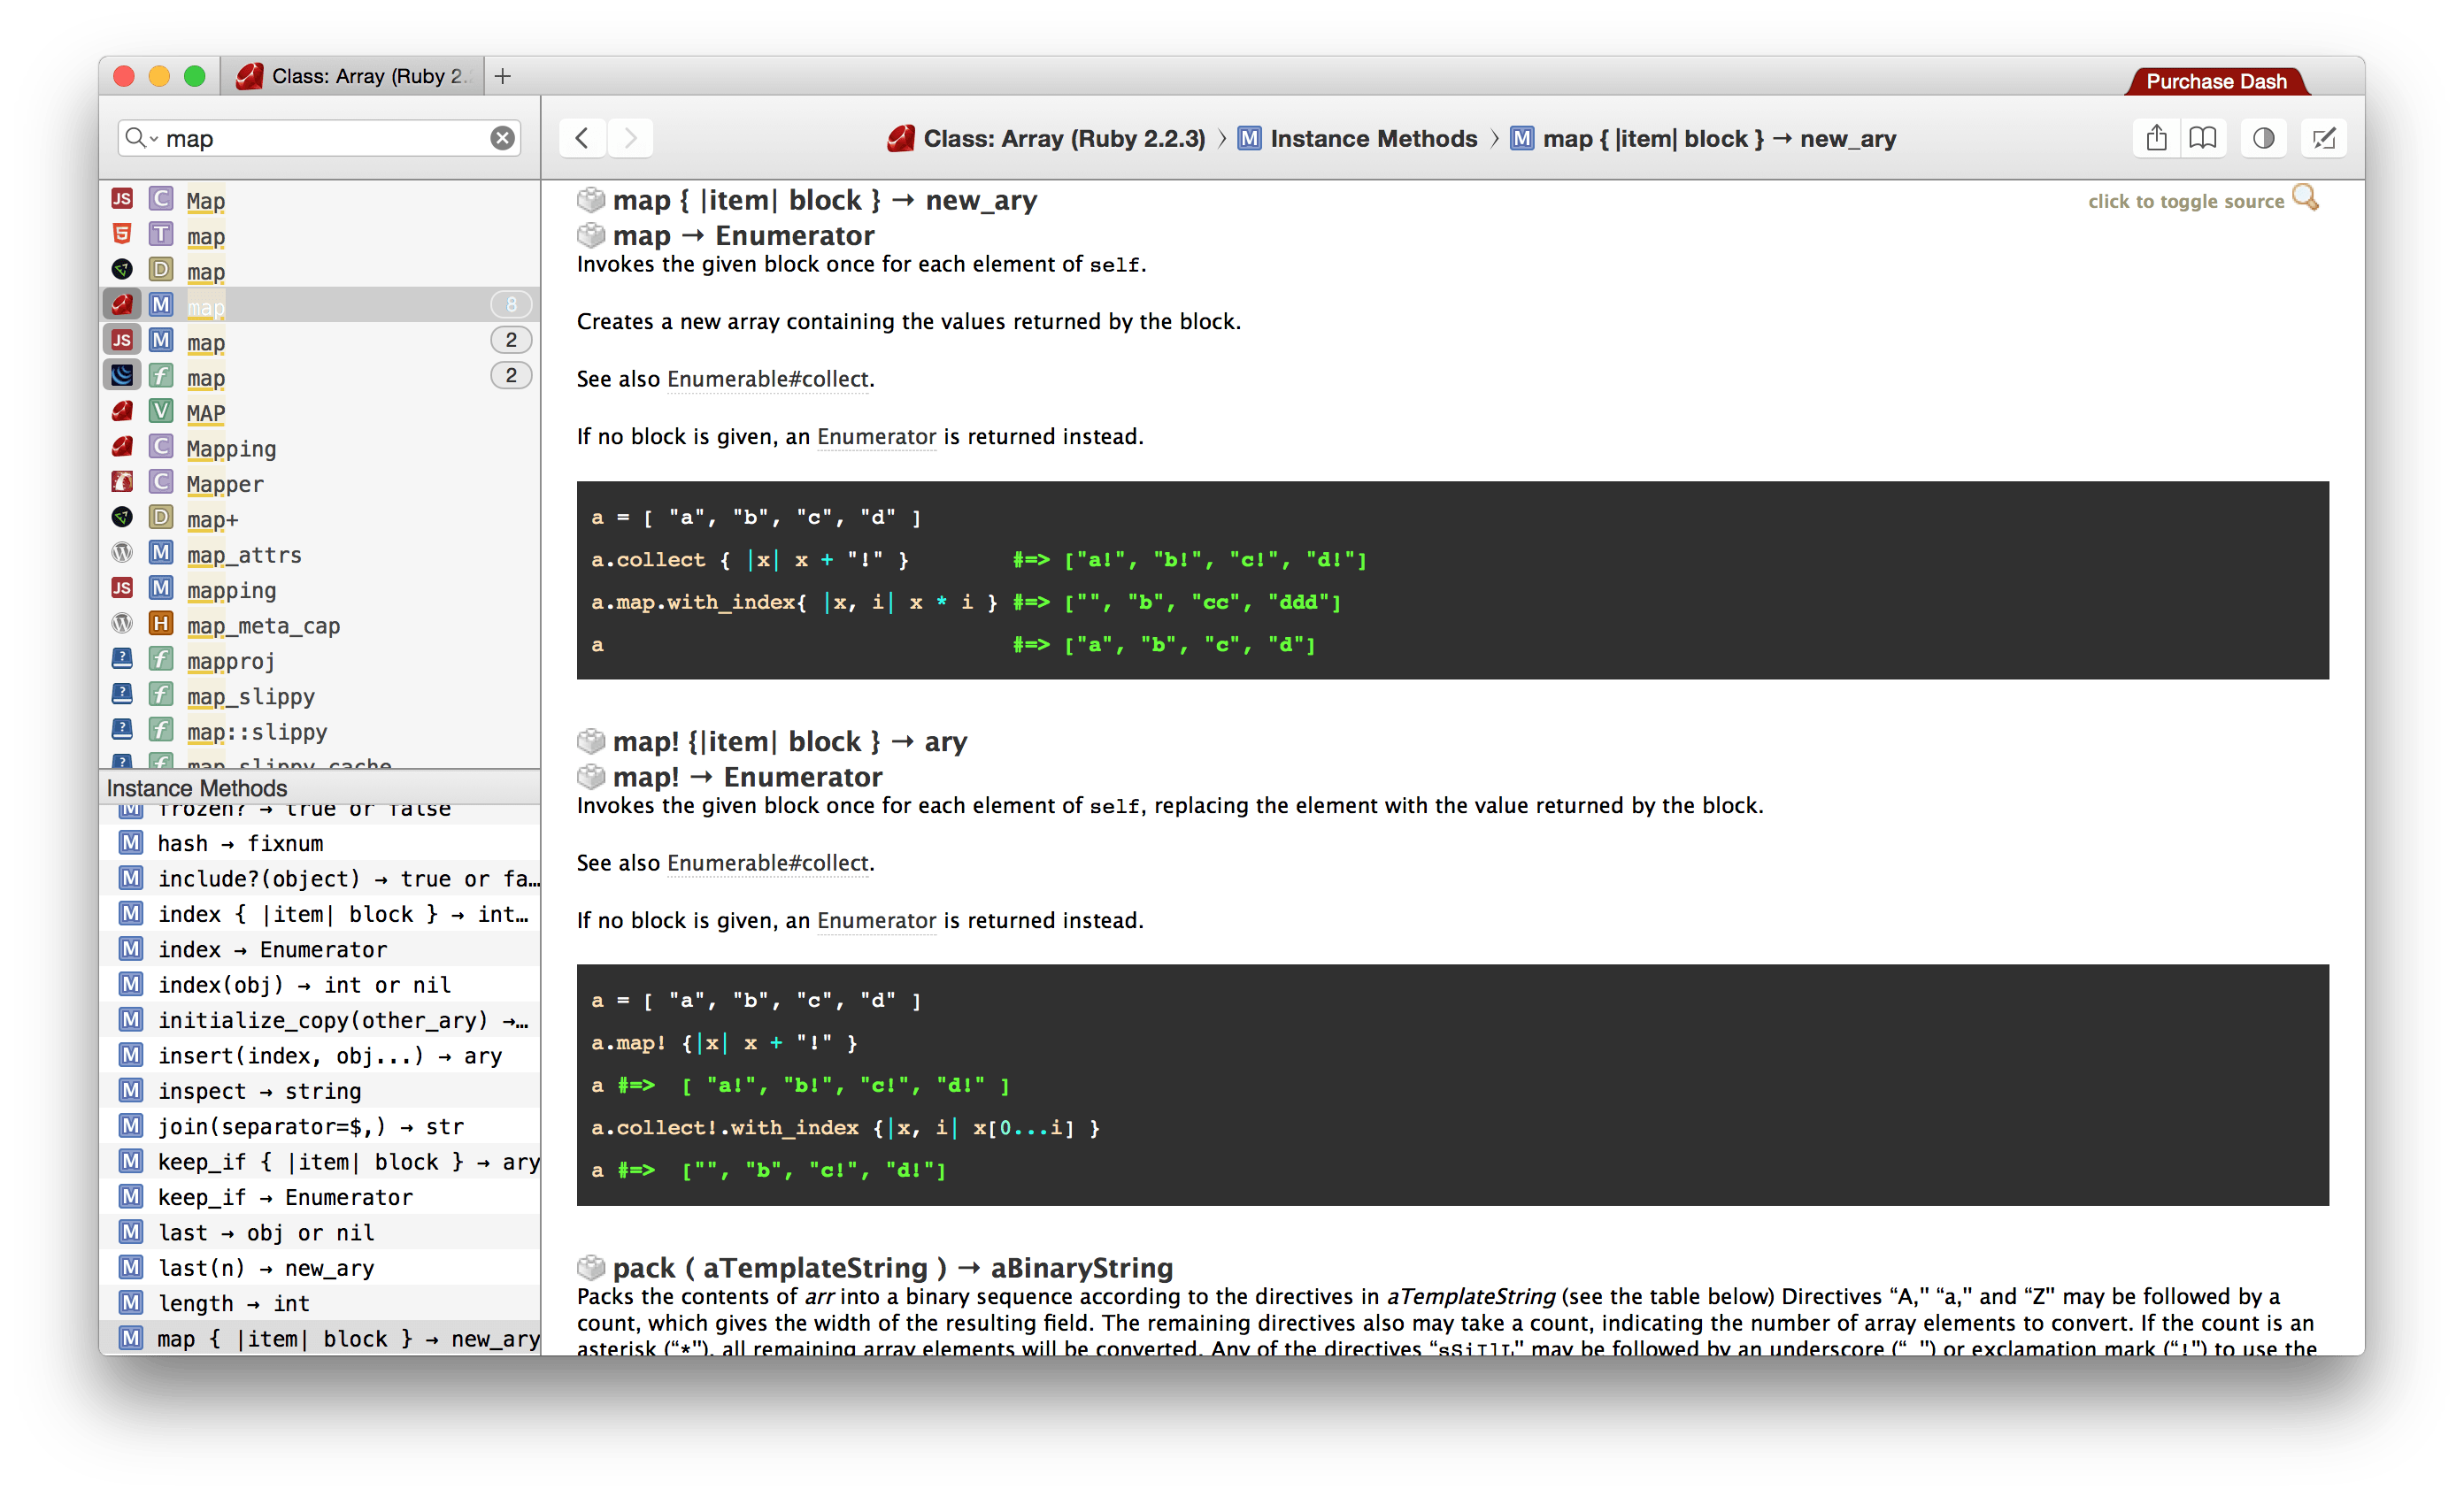Image resolution: width=2464 pixels, height=1497 pixels.
Task: Click to toggle source text
Action: [x=2186, y=202]
